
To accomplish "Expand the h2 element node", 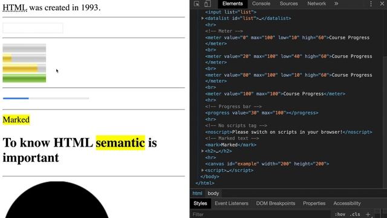I will (x=203, y=151).
